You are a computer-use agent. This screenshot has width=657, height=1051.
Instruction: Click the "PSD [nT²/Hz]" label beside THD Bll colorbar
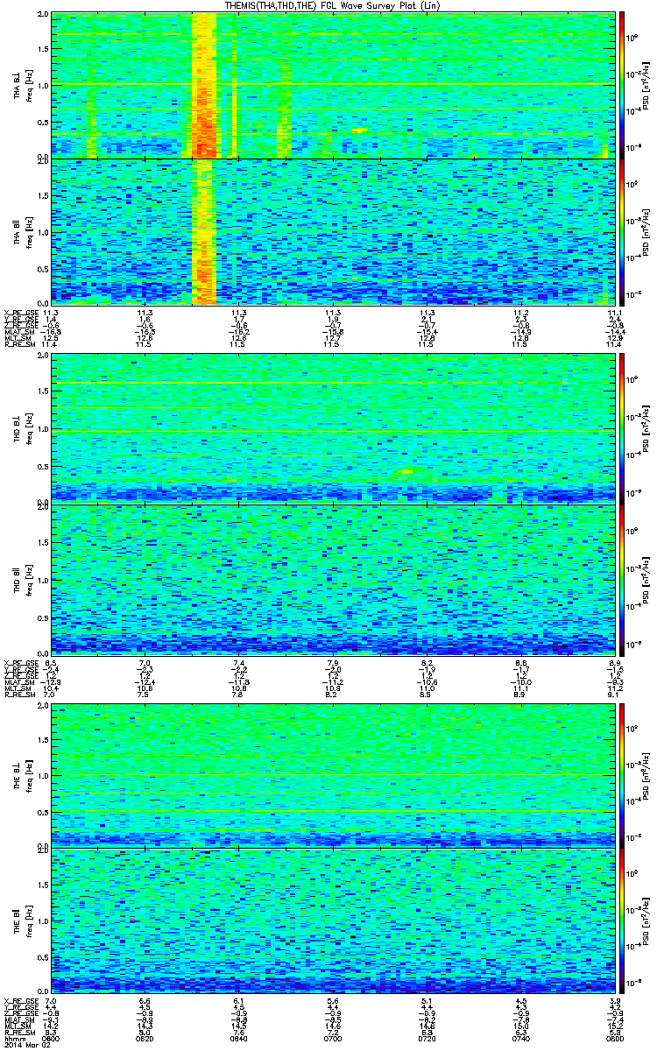(645, 578)
